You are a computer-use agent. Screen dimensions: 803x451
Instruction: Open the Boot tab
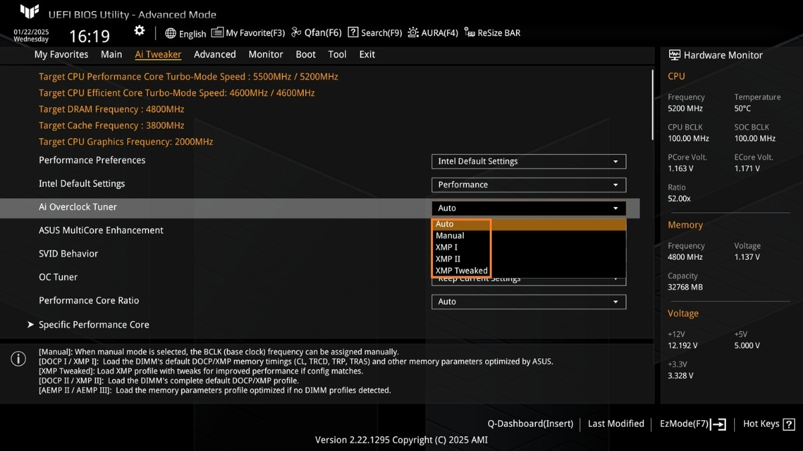coord(306,55)
